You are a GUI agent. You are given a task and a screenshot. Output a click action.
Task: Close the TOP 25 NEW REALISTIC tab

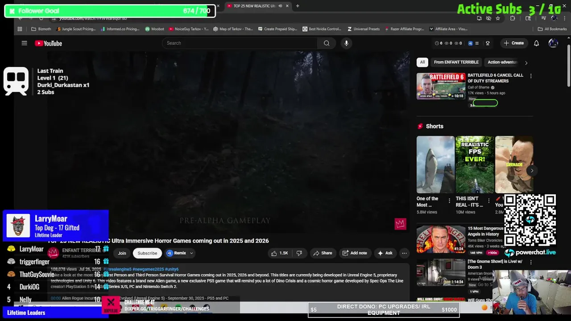[287, 6]
